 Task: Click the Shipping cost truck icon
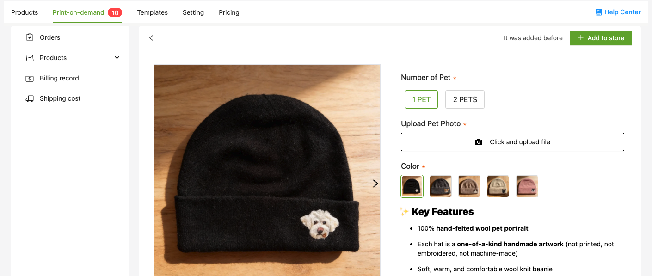click(x=30, y=98)
